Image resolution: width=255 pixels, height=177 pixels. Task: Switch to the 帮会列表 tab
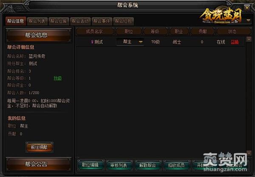tap(37, 21)
